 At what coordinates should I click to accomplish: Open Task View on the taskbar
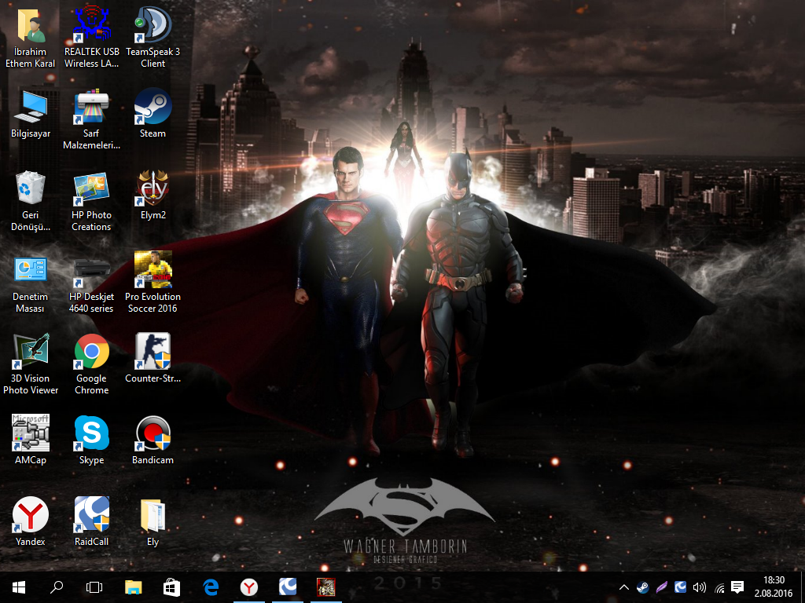[x=94, y=587]
